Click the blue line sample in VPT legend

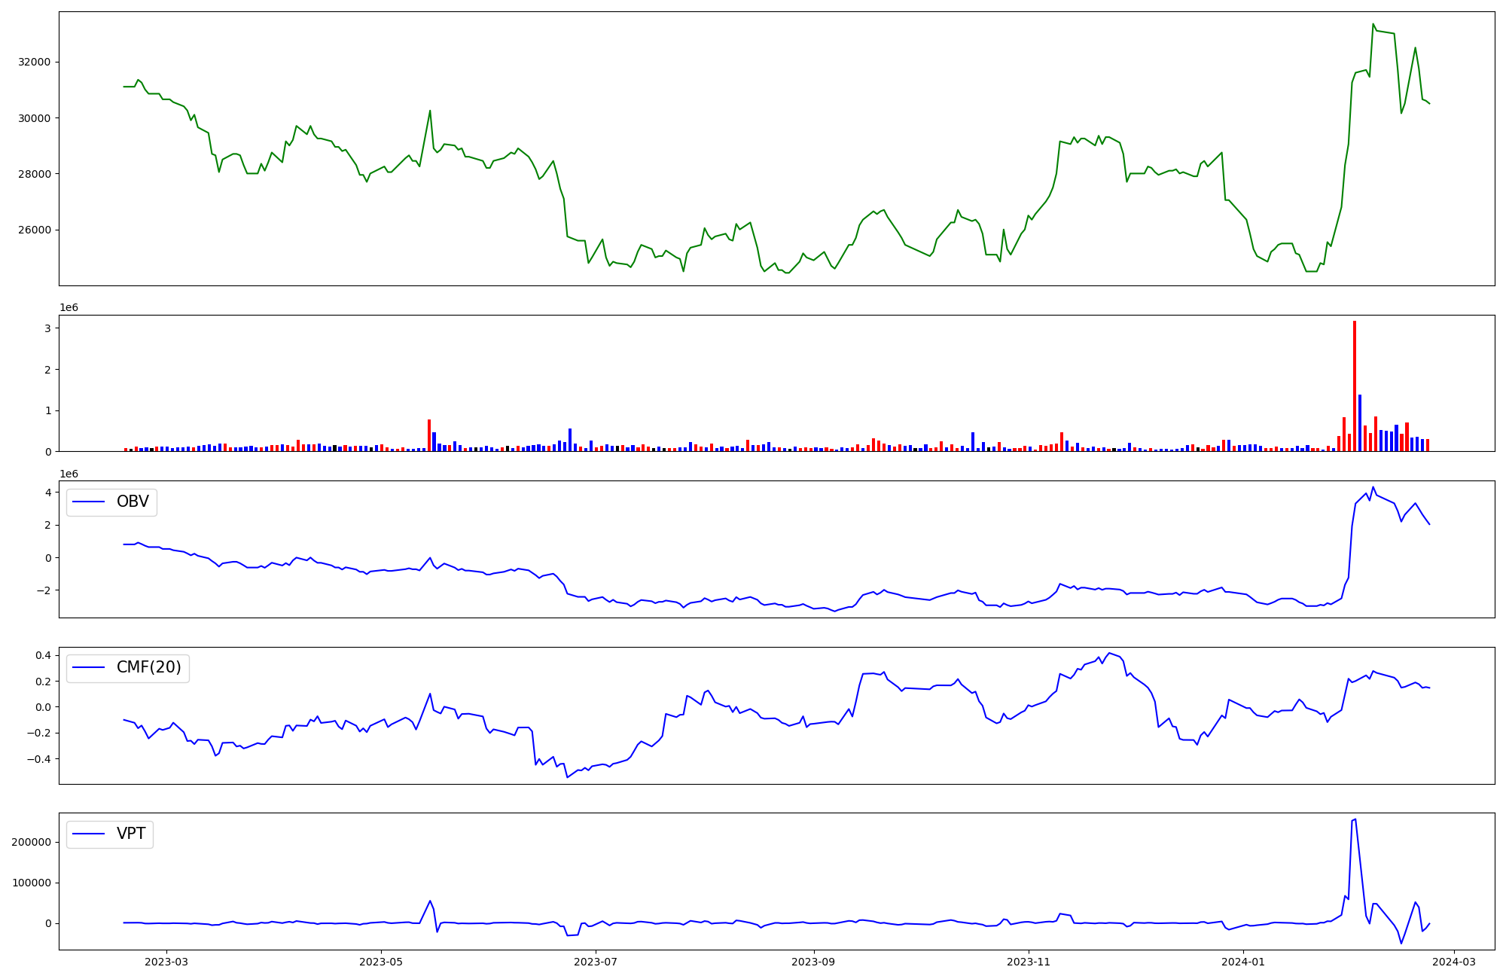(88, 834)
